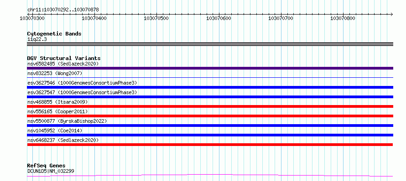406x181 pixels.
Task: Open the nsv6468237 (Sedlazeck2020) variant label
Action: tap(63, 140)
